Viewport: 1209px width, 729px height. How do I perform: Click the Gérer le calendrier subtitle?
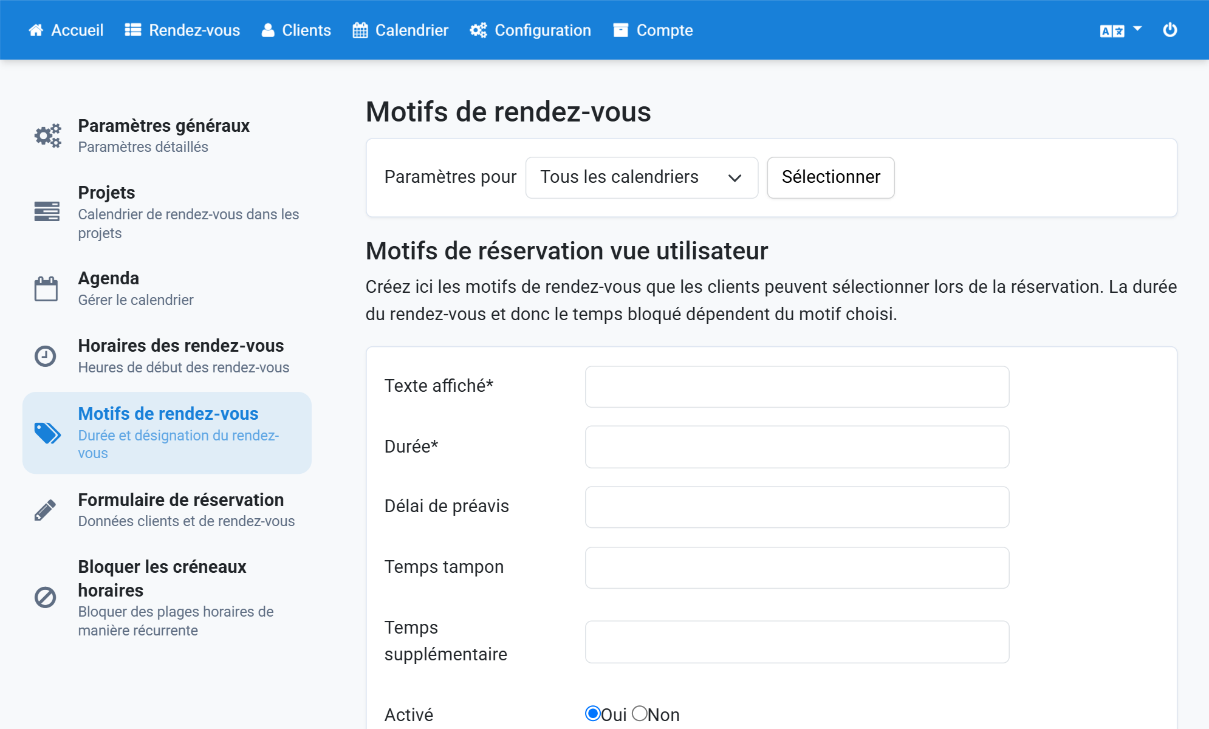[x=135, y=300]
